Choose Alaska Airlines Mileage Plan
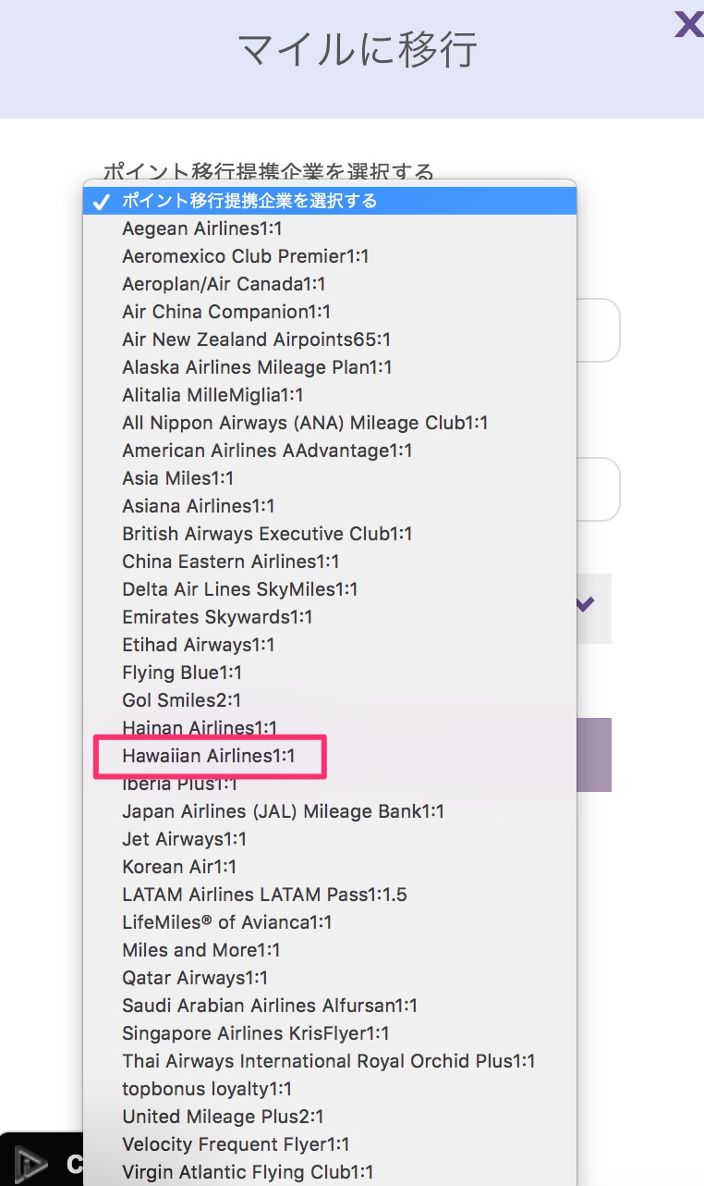Viewport: 704px width, 1186px height. 257,367
